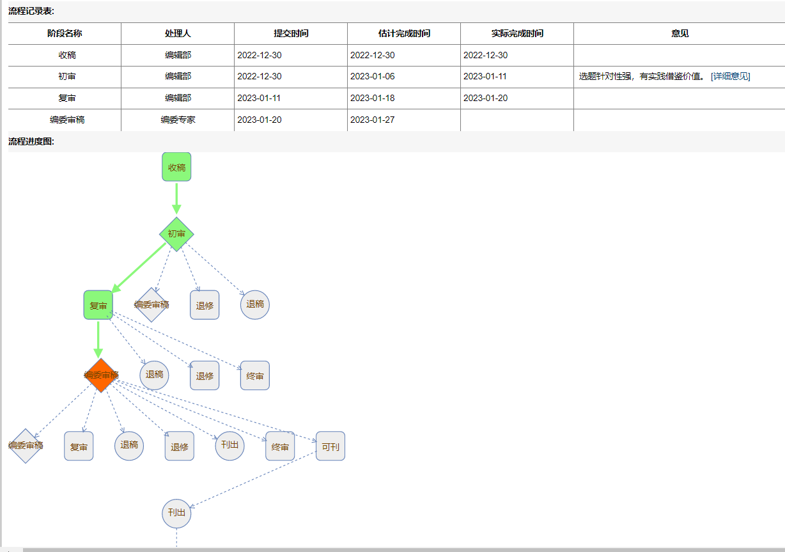
Task: Click the green 复审 flowchart node
Action: [x=98, y=305]
